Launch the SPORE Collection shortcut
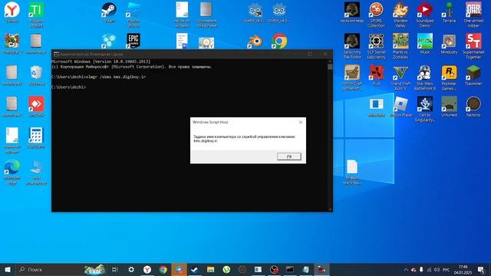Image resolution: width=491 pixels, height=276 pixels. coord(376,15)
